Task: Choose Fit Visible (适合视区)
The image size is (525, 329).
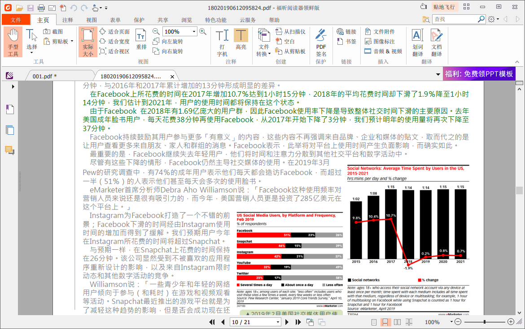Action: pyautogui.click(x=114, y=51)
